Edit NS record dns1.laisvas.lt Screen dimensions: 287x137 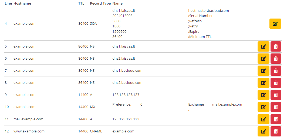tap(264, 47)
